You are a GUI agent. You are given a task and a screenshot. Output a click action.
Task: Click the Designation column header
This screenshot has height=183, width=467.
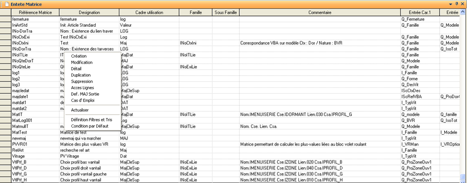pyautogui.click(x=90, y=13)
